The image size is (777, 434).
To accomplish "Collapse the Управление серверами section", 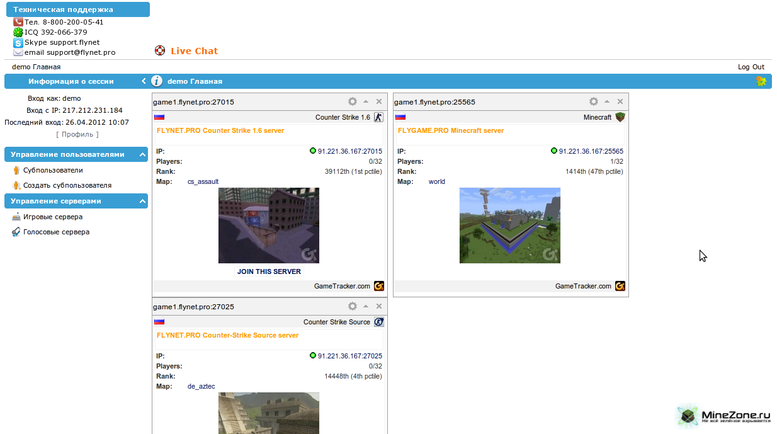I will click(142, 201).
